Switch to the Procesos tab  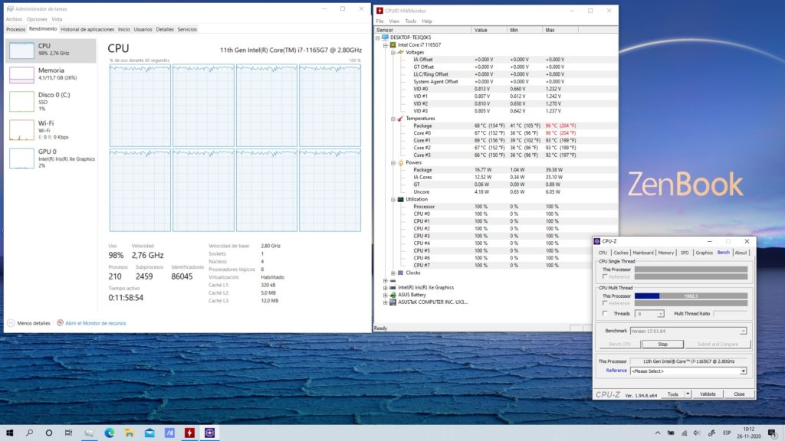(15, 30)
